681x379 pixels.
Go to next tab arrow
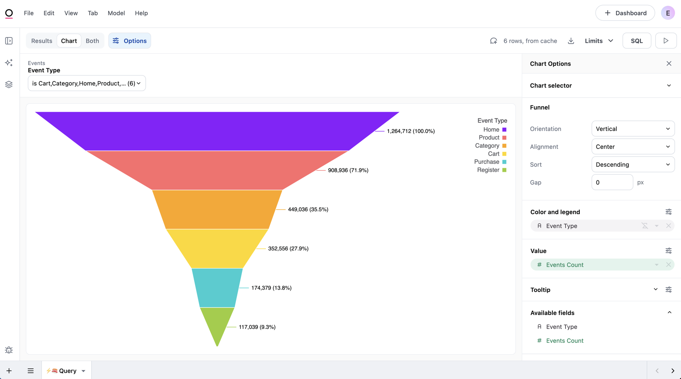673,371
